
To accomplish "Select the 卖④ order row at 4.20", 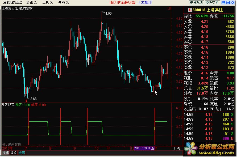I will pos(209,27).
